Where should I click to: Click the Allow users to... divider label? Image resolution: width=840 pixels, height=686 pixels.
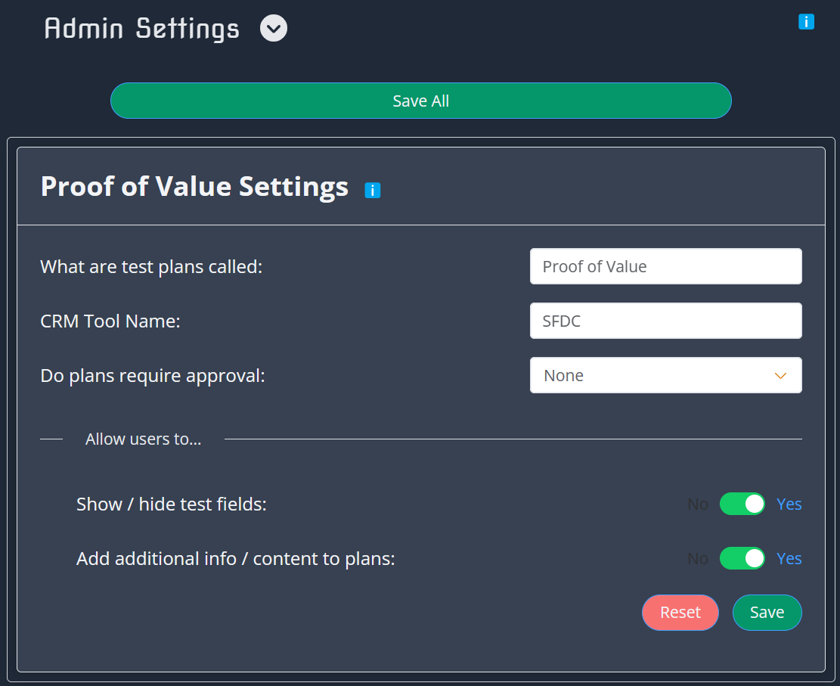coord(143,439)
